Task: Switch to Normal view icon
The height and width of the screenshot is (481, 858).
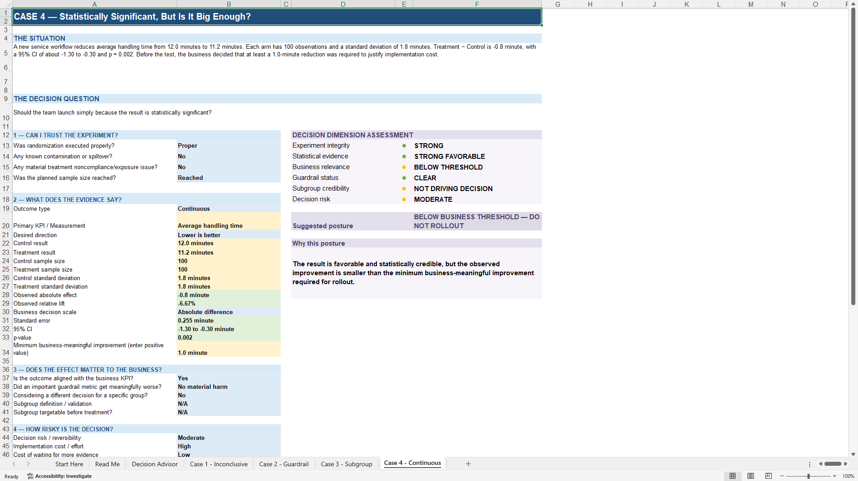Action: [732, 476]
